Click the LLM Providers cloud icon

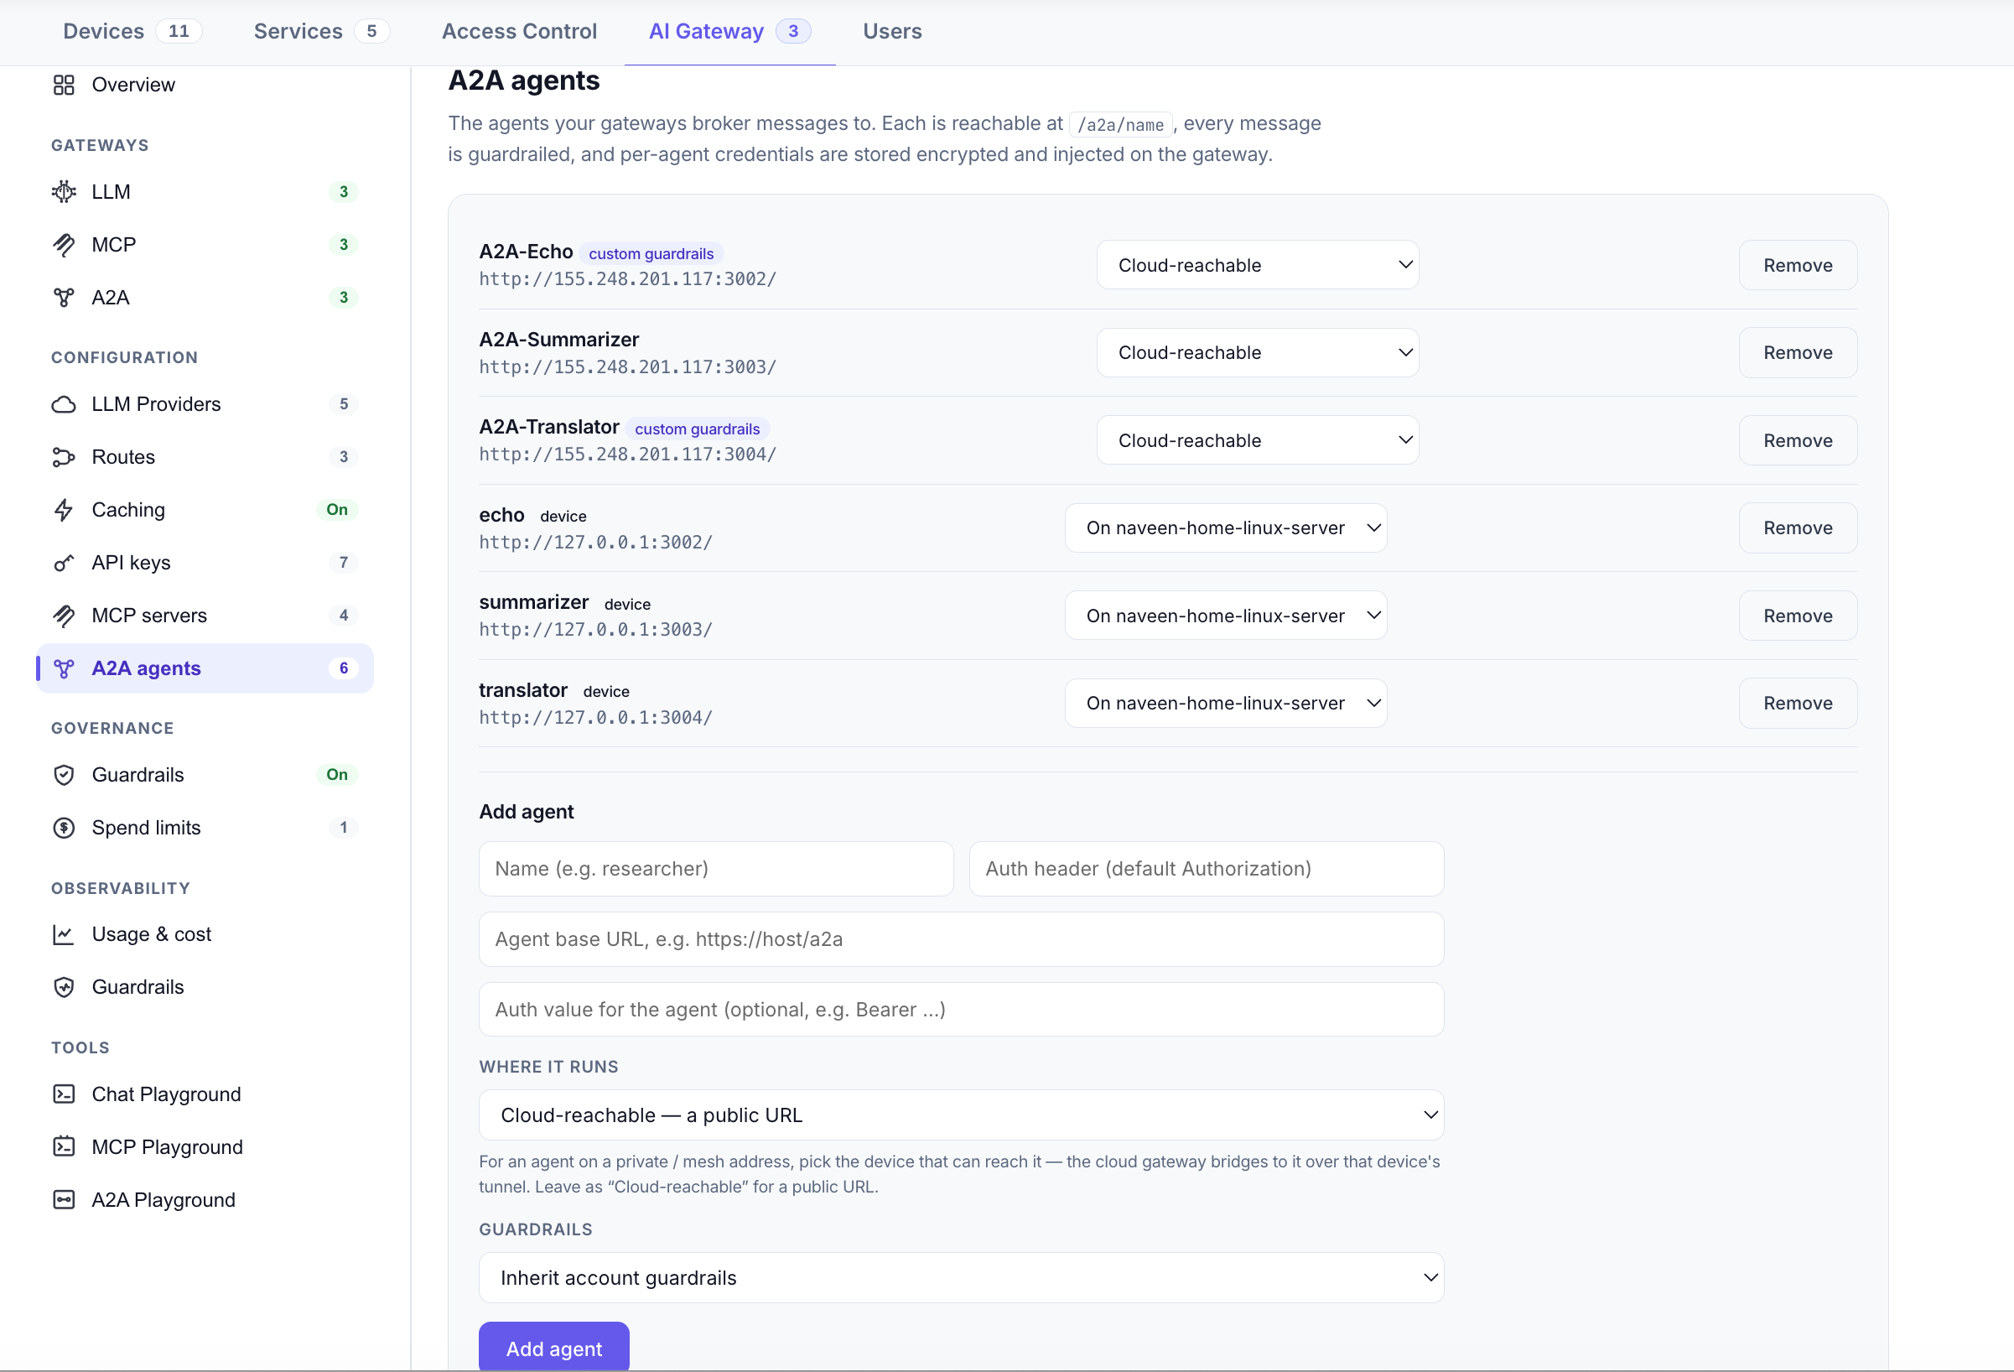pyautogui.click(x=64, y=404)
